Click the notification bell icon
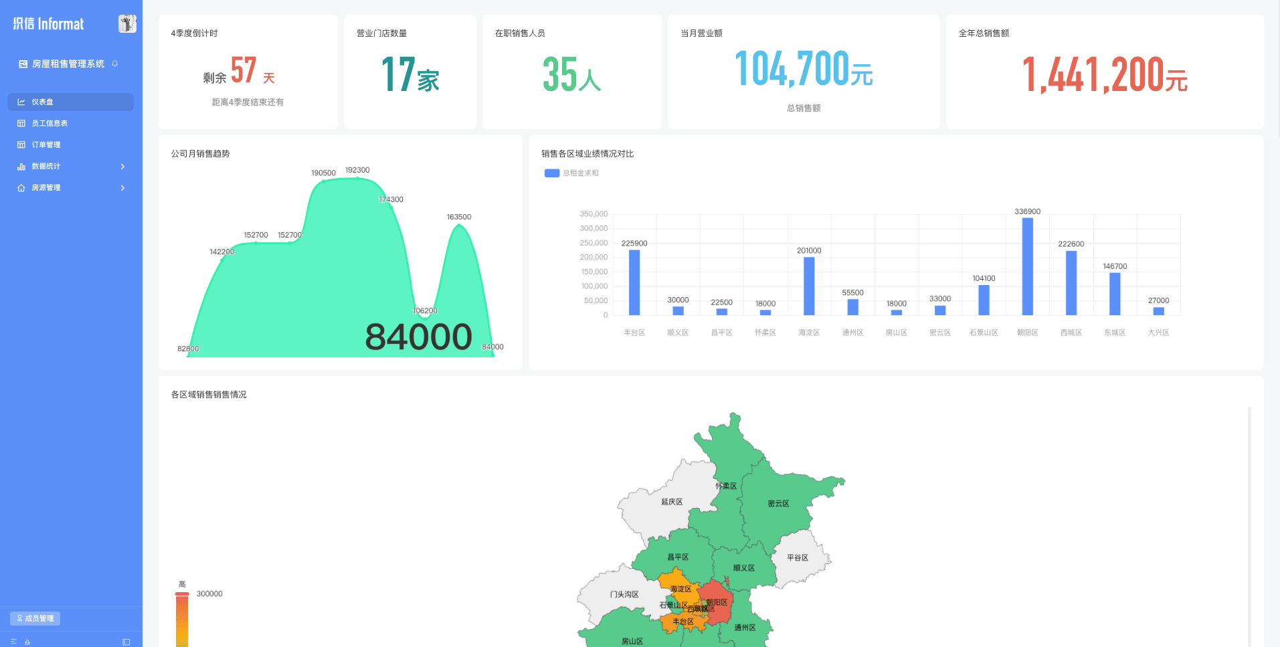The height and width of the screenshot is (647, 1280). tap(115, 64)
